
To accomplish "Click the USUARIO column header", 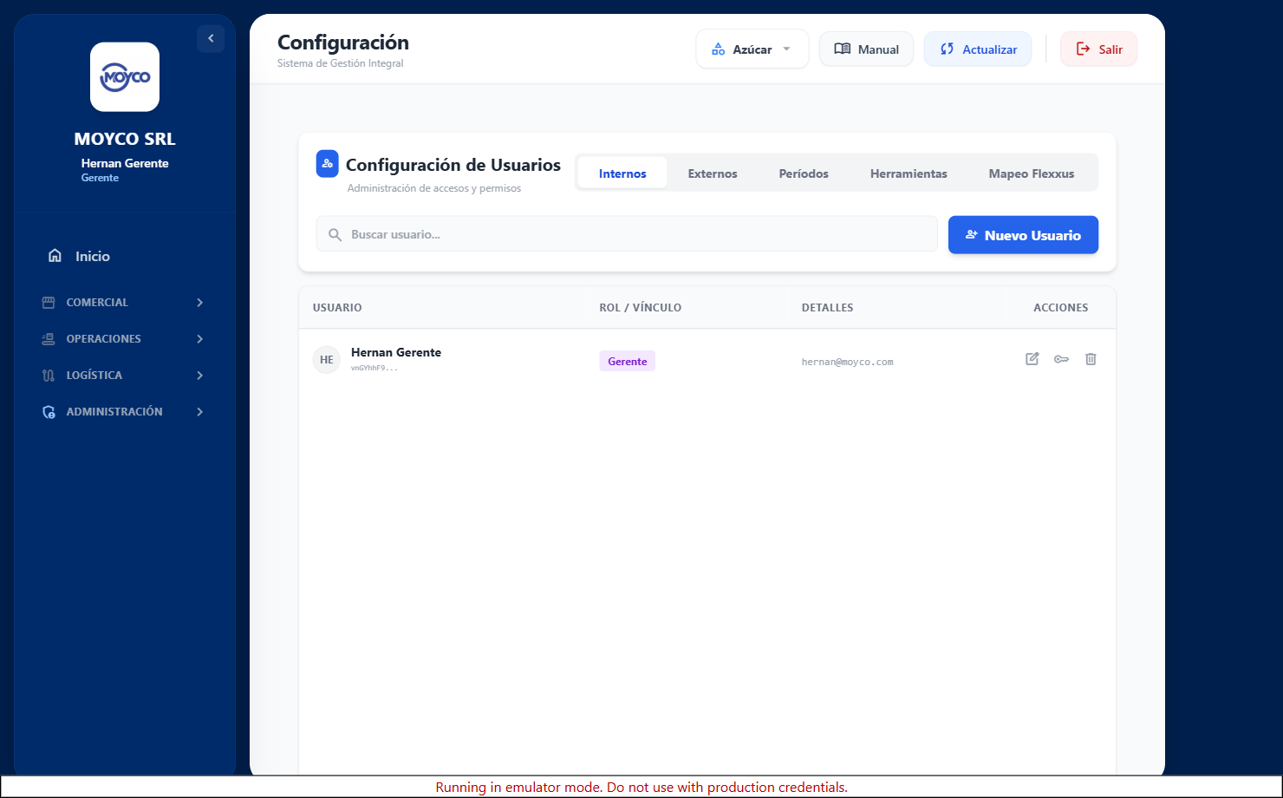I will (337, 308).
